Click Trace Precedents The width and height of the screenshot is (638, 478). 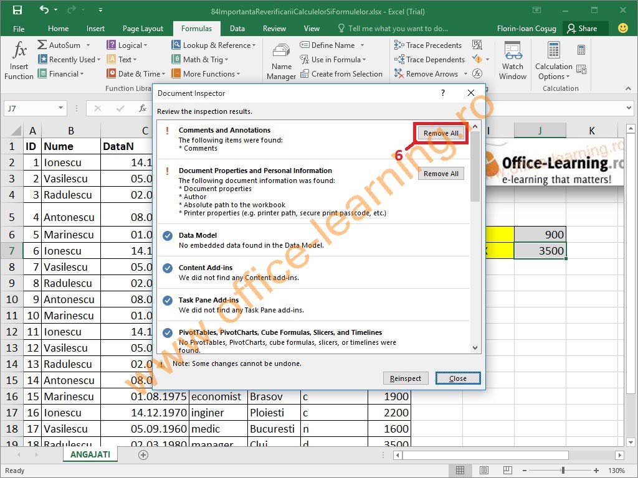[x=428, y=45]
